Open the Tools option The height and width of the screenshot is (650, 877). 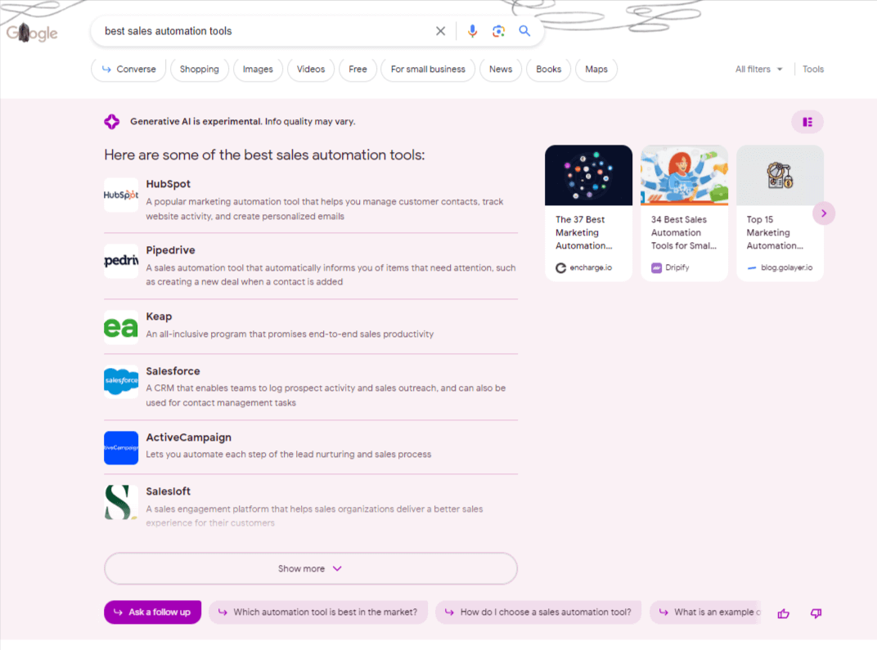tap(813, 69)
